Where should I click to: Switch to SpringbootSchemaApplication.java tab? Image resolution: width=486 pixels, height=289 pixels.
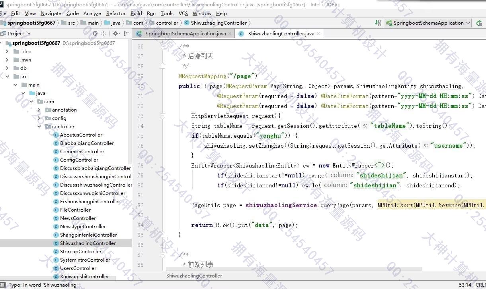(185, 34)
